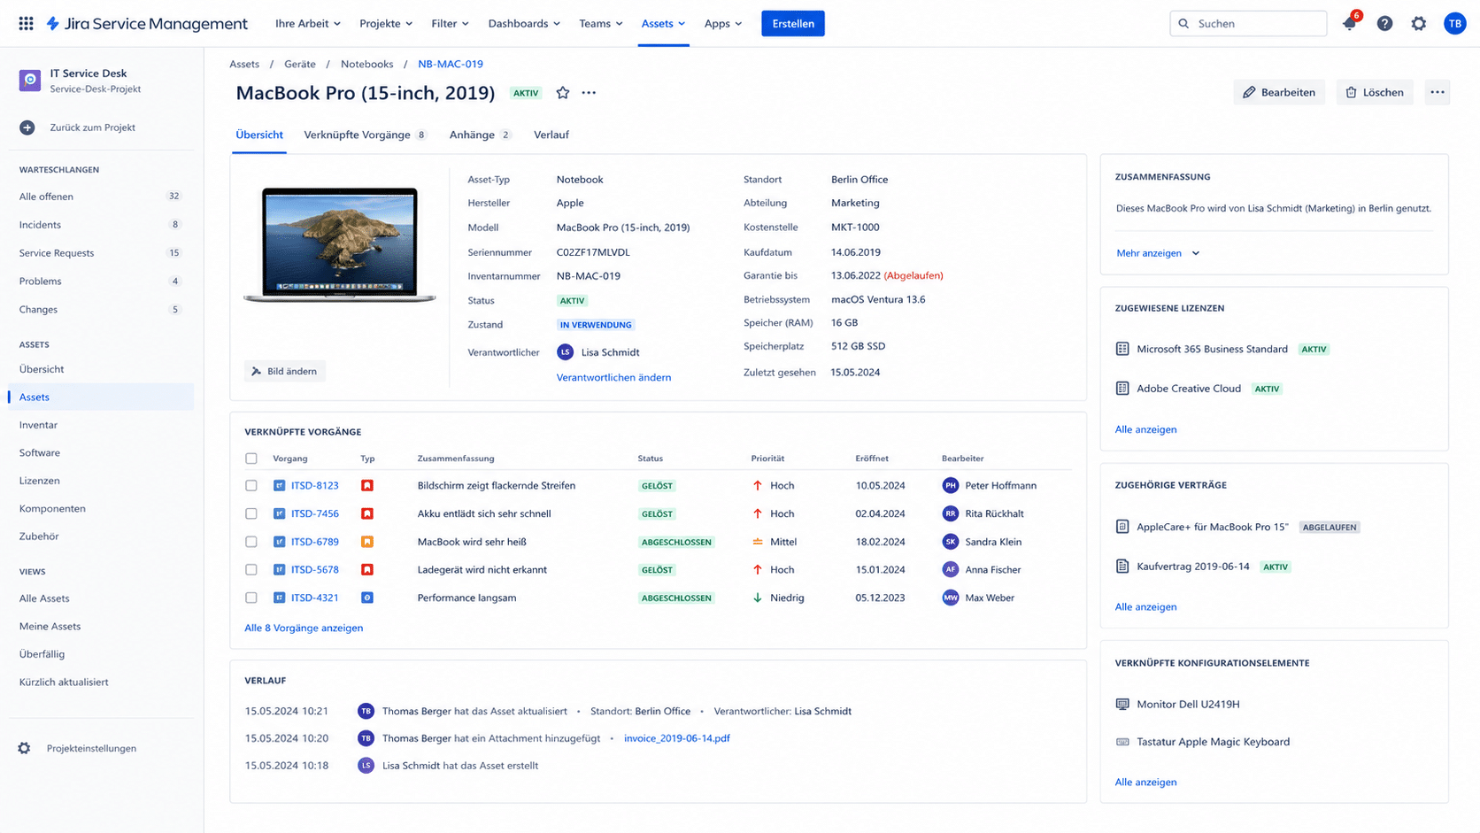Expand the Projekte dropdown menu
This screenshot has height=833, width=1480.
pyautogui.click(x=386, y=24)
